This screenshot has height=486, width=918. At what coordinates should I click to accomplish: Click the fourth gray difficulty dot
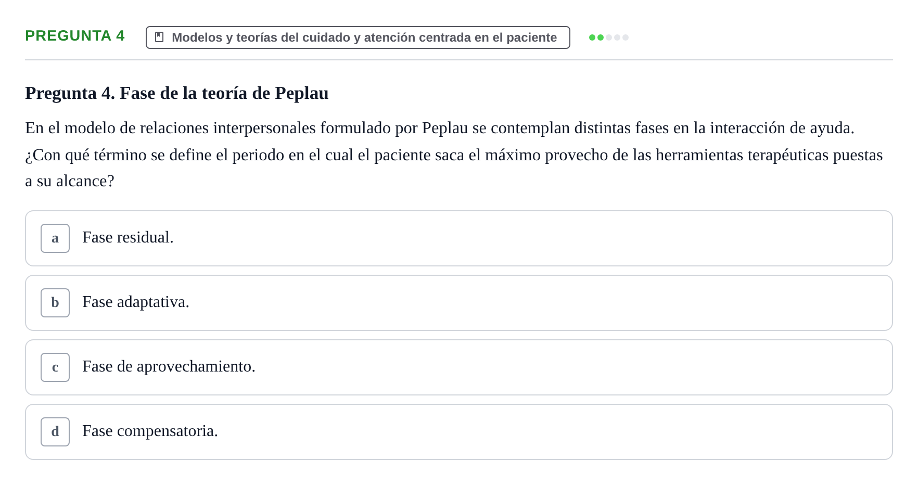(x=617, y=37)
